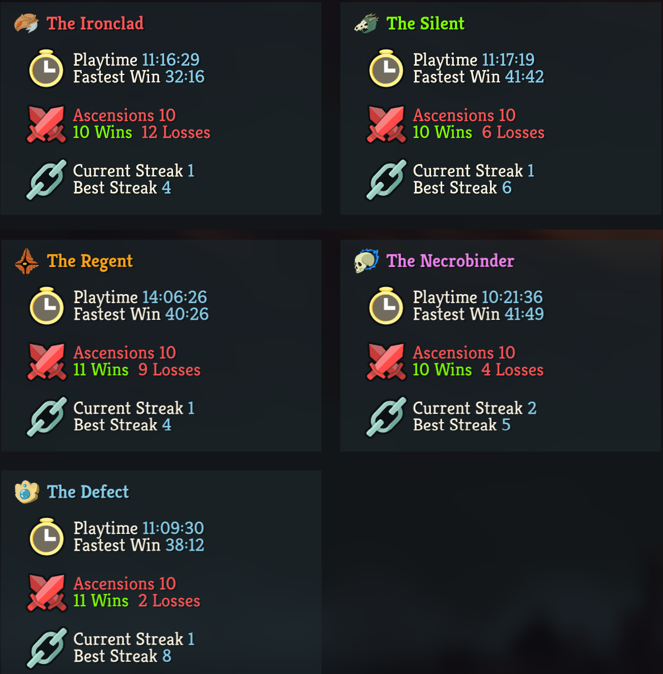The image size is (663, 674).
Task: Click the Regent stopwatch playtime icon
Action: [47, 306]
